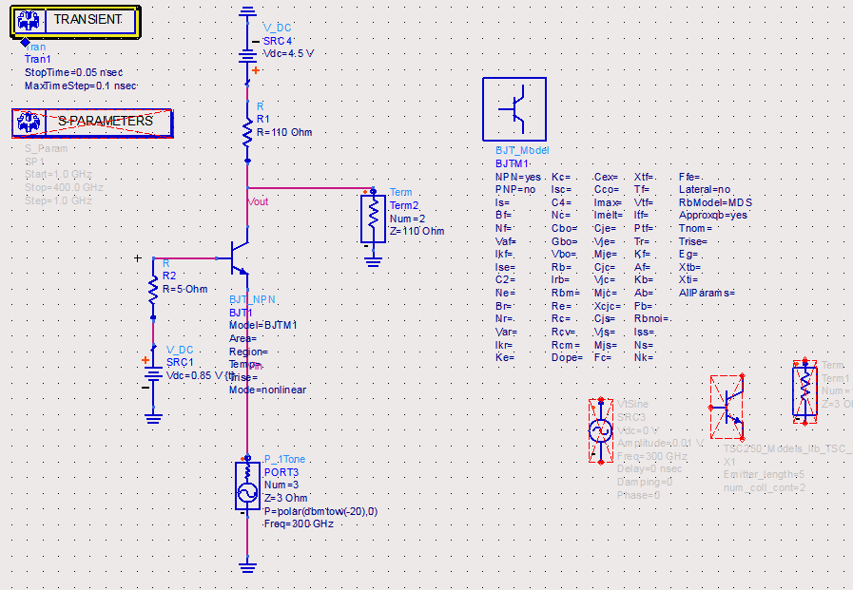The height and width of the screenshot is (590, 853).
Task: Click the PORT3 instance name
Action: pyautogui.click(x=281, y=472)
